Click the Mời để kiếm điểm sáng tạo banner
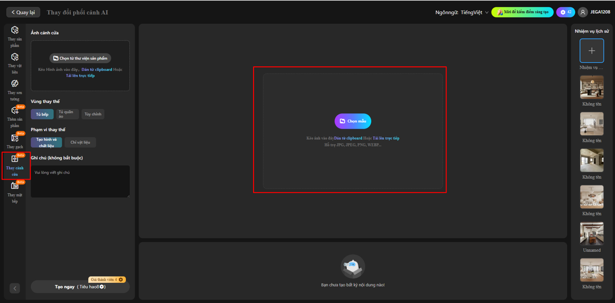The width and height of the screenshot is (615, 303). [x=522, y=12]
